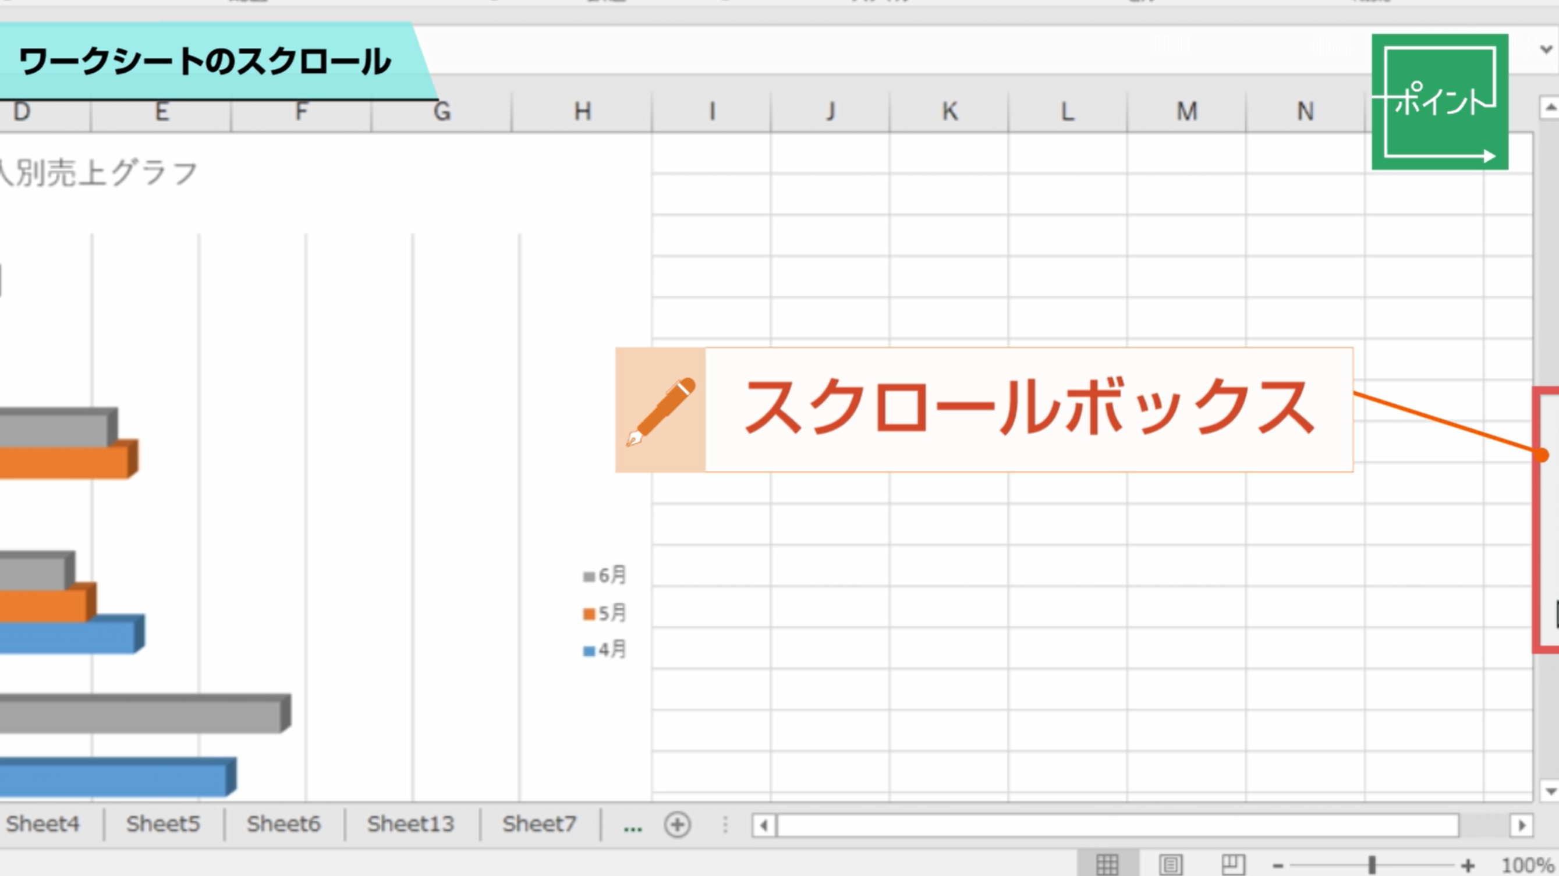The image size is (1559, 876).
Task: Open the Sheet4 tab
Action: [x=42, y=824]
